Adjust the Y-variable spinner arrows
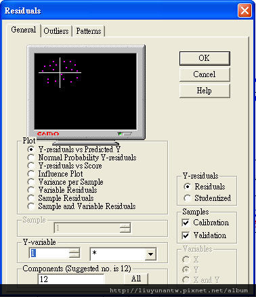Image resolution: width=256 pixels, height=297 pixels. coord(74,253)
